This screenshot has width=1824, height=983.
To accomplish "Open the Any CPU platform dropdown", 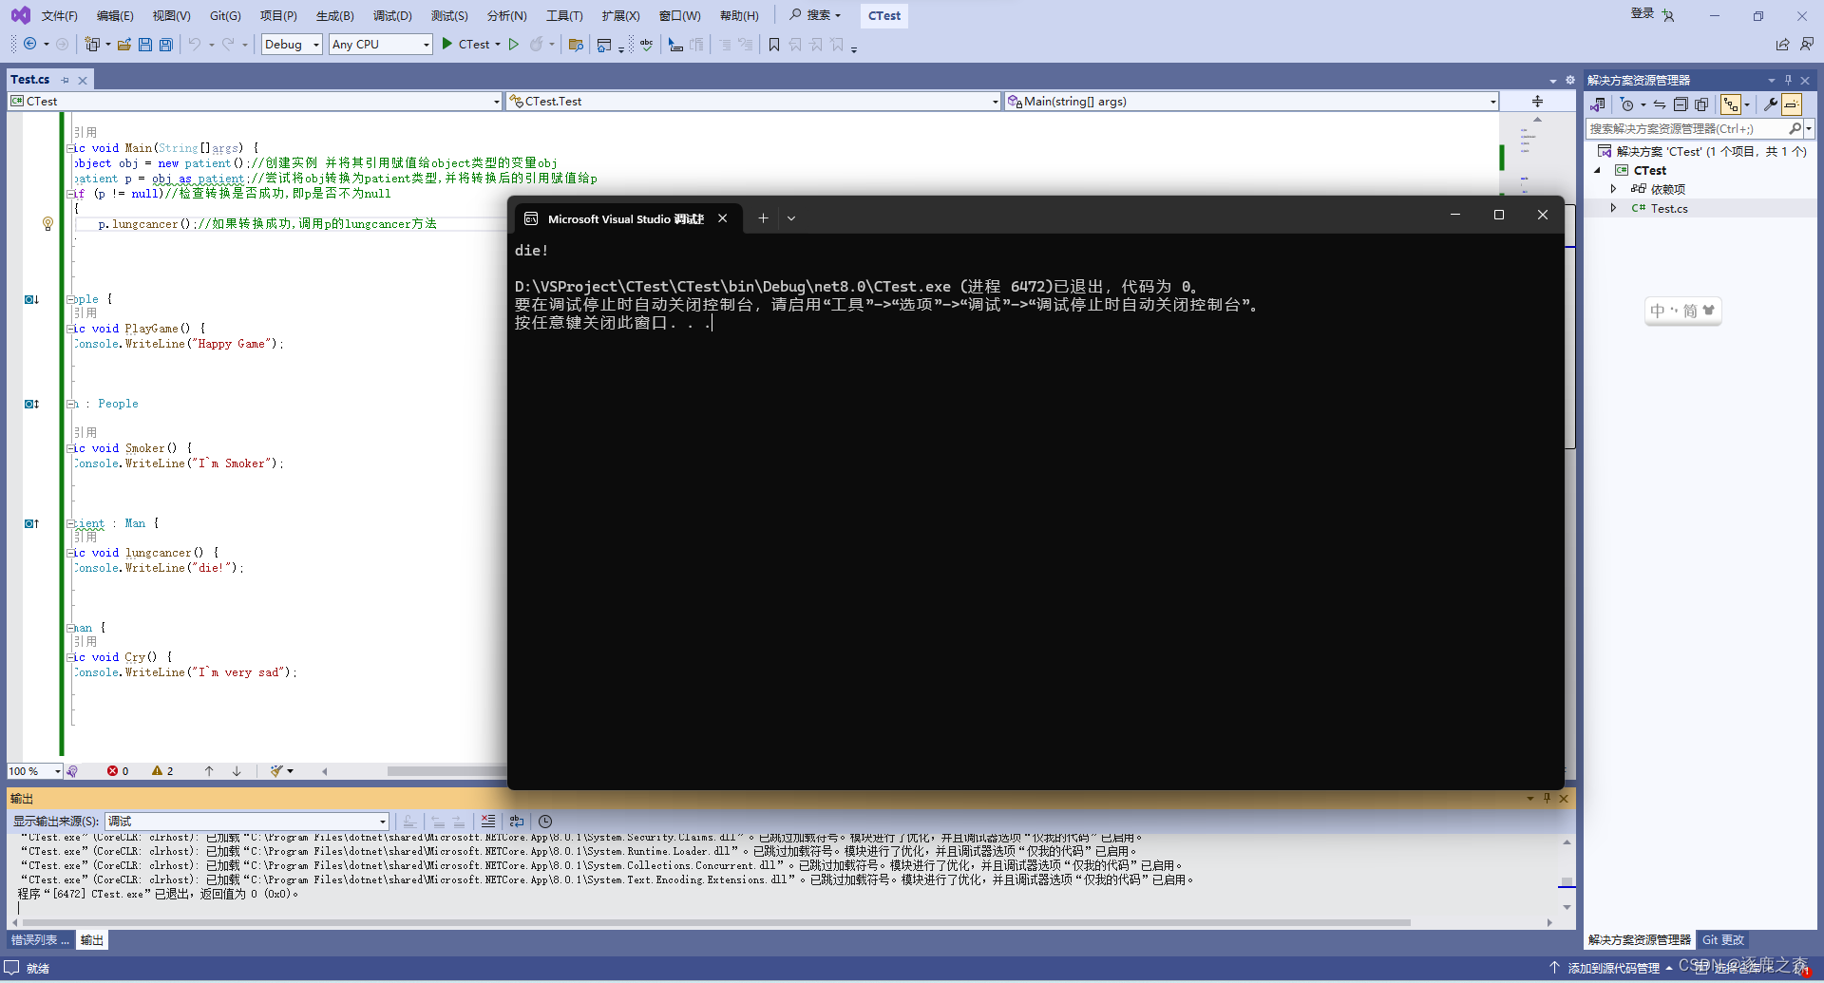I will [381, 45].
